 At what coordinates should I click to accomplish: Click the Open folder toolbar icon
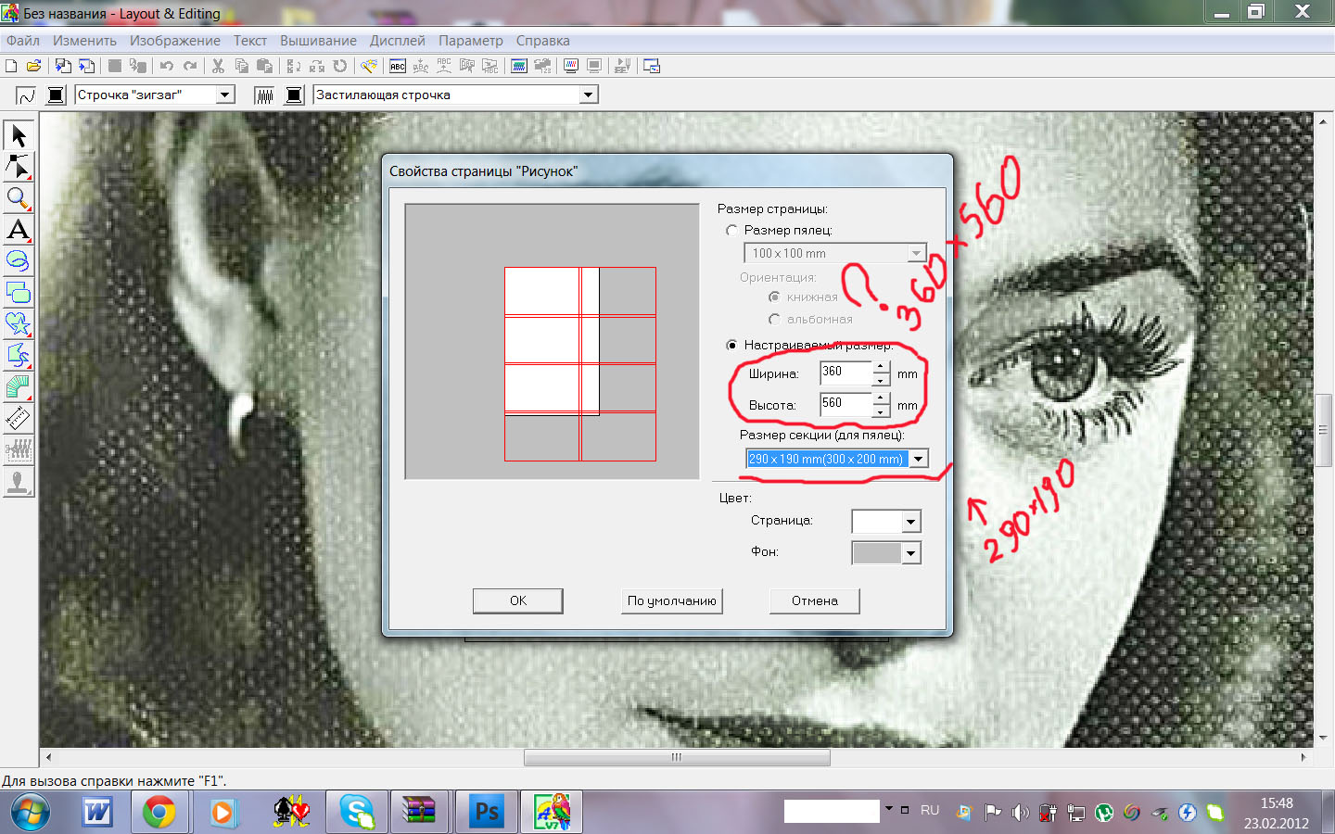pyautogui.click(x=33, y=66)
